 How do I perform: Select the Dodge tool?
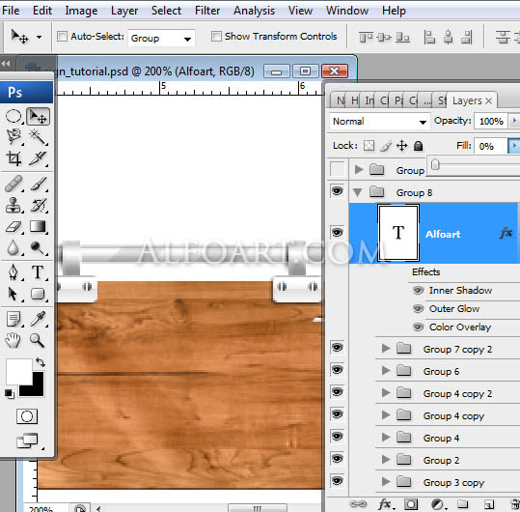[39, 248]
